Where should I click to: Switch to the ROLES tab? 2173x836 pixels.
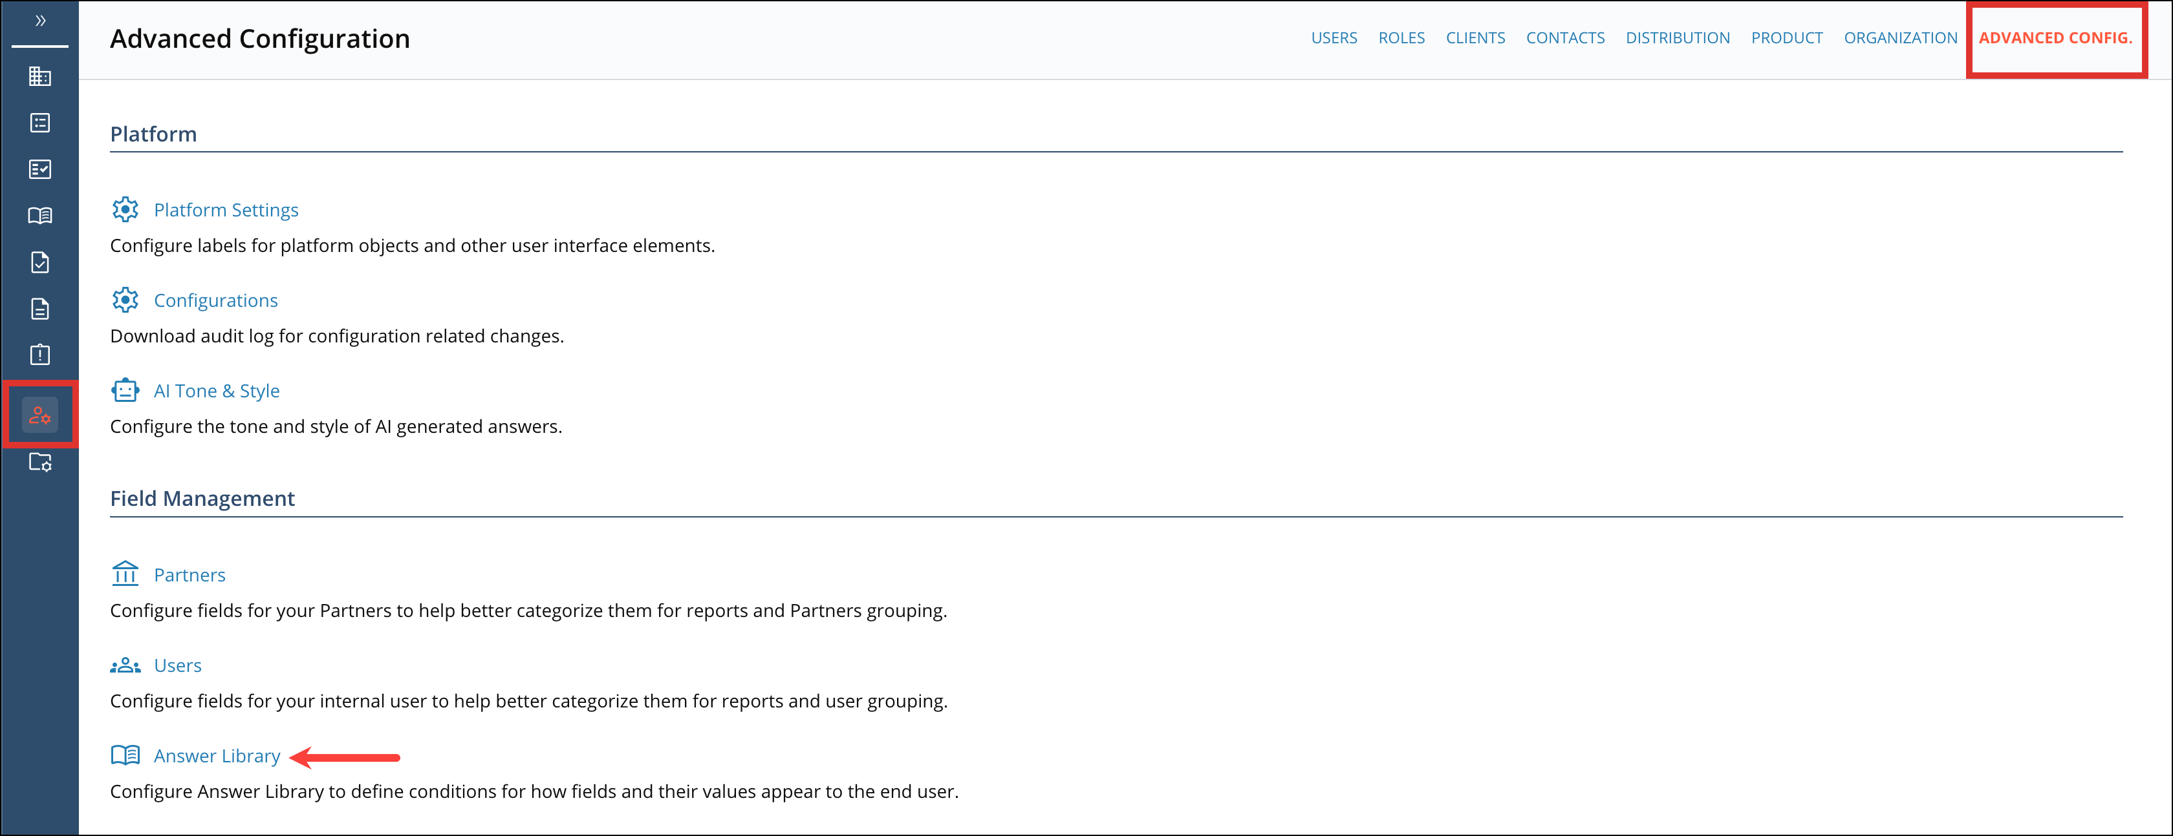click(x=1401, y=37)
